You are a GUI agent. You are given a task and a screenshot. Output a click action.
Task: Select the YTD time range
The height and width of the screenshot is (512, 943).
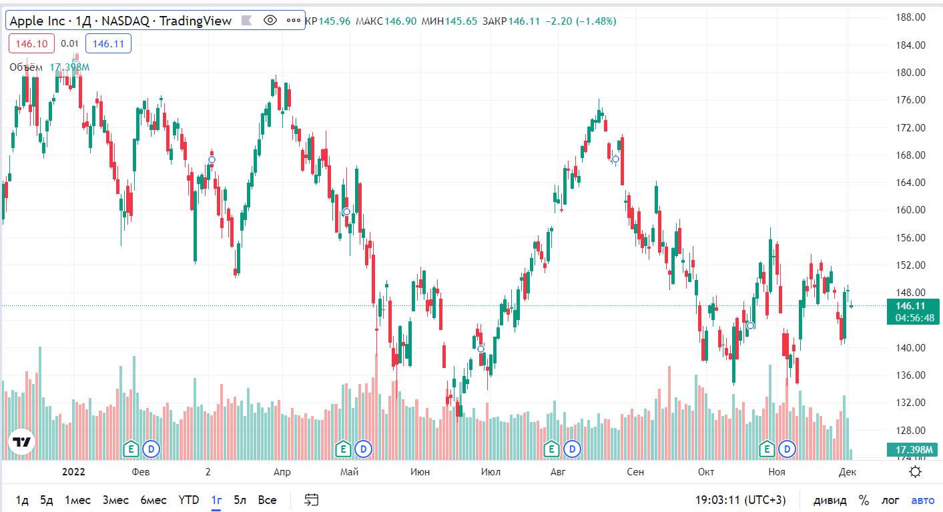coord(189,500)
